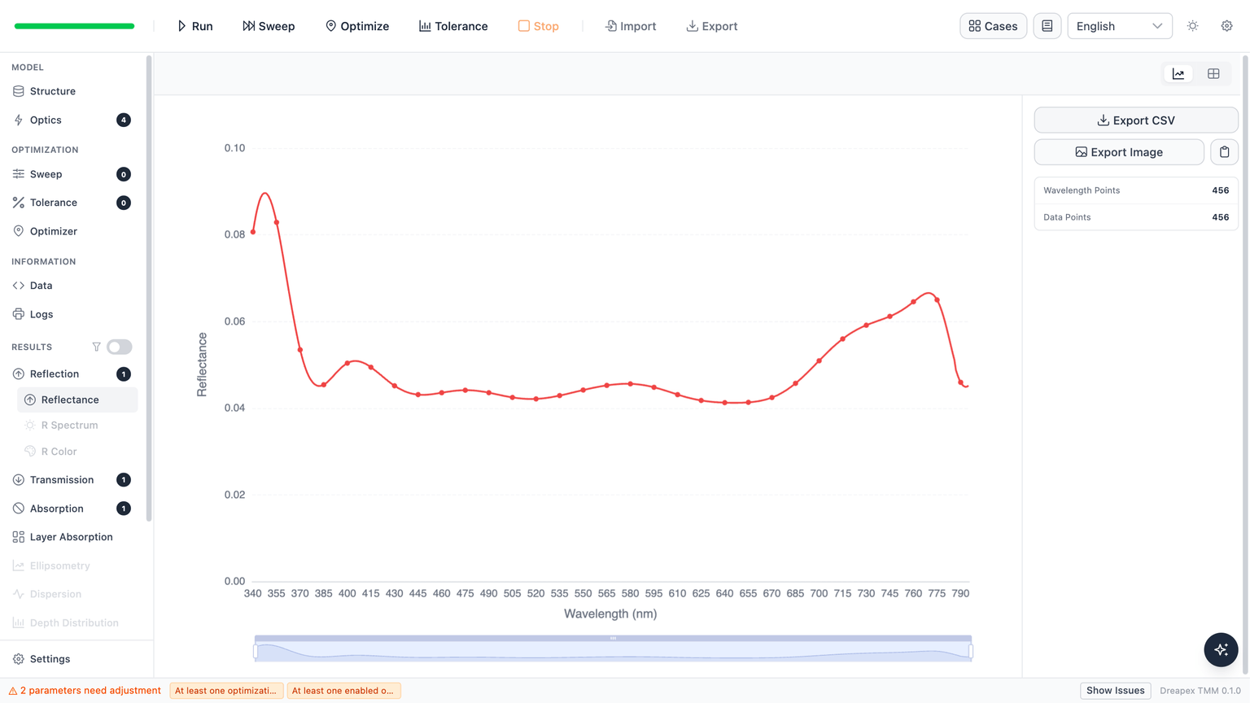This screenshot has width=1250, height=703.
Task: Click the 'At least one enabled o...' warning tag
Action: click(x=343, y=691)
